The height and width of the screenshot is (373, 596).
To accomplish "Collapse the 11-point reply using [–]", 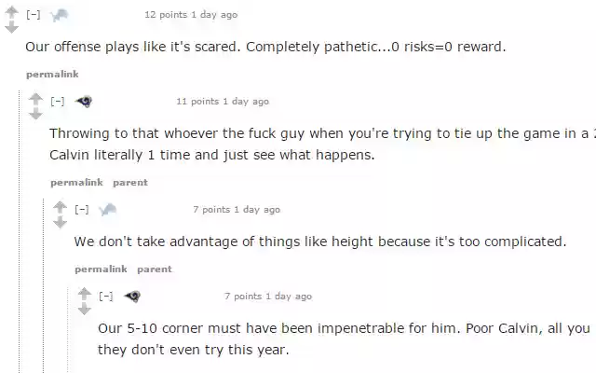I will (56, 102).
